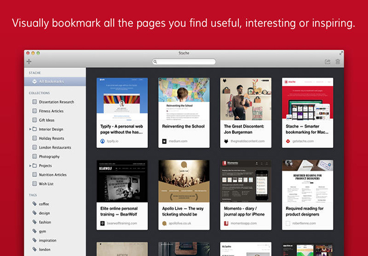368x256 pixels.
Task: Click 'Apollo Live — The way ticketing' title
Action: click(183, 211)
